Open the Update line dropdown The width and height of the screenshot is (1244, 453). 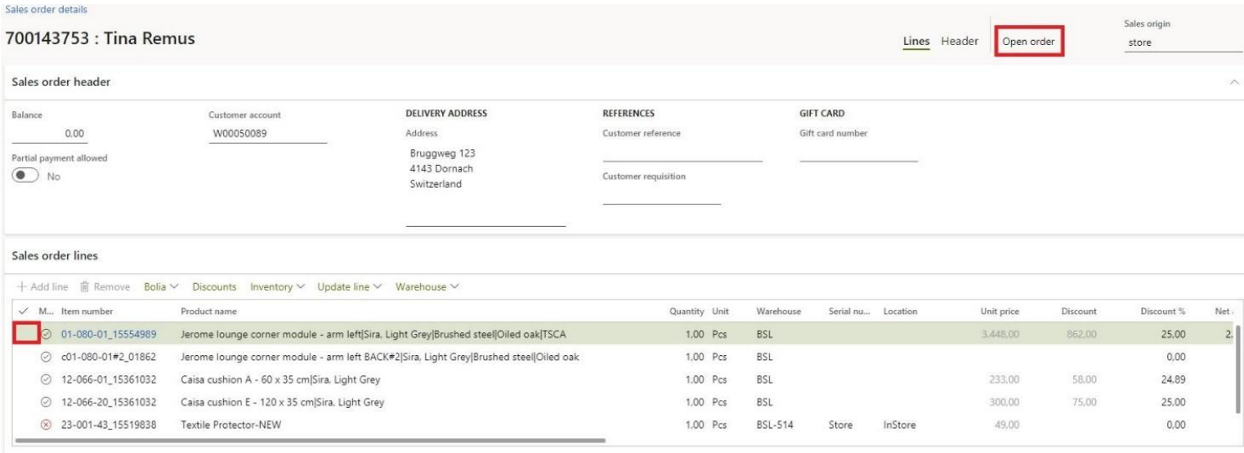[351, 287]
